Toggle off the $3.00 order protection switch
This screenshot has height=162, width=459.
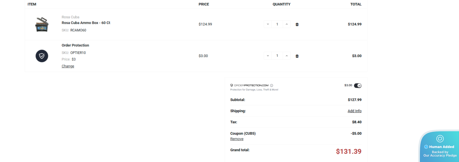coord(358,86)
